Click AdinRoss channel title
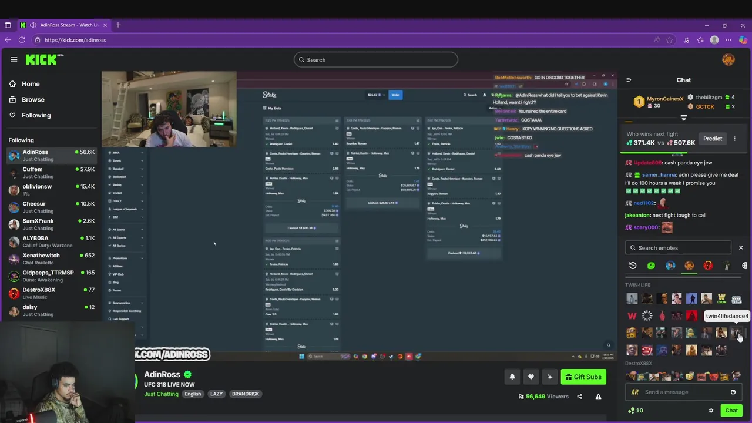Screen dimensions: 752x423 pyautogui.click(x=162, y=375)
